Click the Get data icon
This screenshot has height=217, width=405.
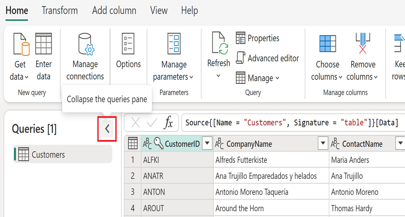coord(21,44)
